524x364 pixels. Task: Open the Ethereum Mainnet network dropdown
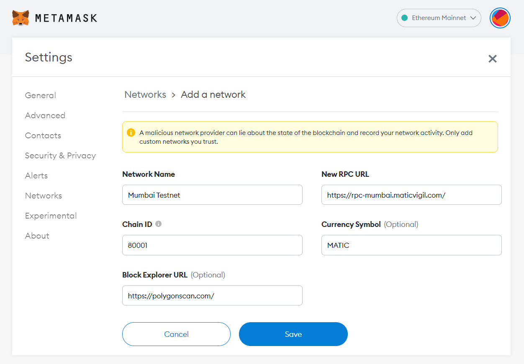[x=439, y=18]
